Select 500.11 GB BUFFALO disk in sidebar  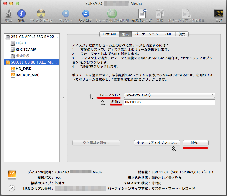(32, 62)
